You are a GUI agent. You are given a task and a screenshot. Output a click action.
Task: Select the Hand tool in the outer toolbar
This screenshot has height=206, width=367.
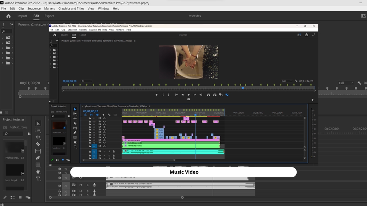38,172
